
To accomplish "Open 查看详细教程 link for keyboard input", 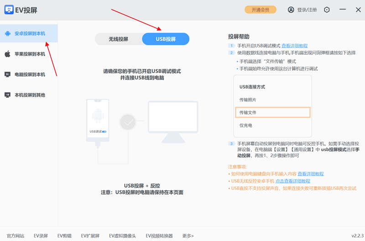I will tap(311, 174).
